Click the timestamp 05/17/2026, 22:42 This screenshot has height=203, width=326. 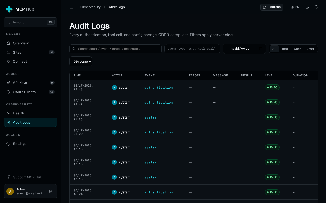(83, 103)
